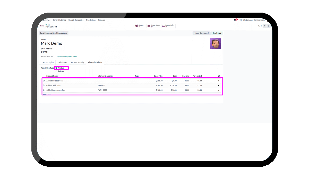
Task: Click the $ 295.00 sales price
Action: coord(159,81)
